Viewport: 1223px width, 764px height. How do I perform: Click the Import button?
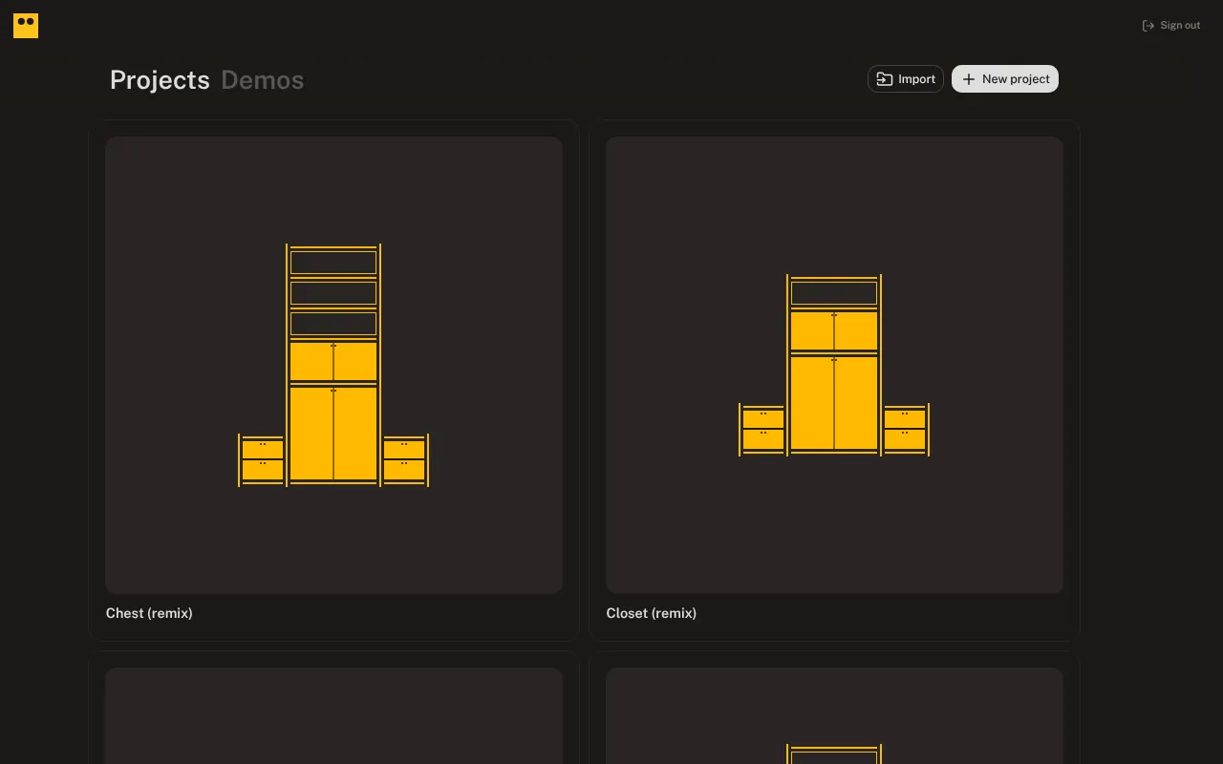[x=906, y=79]
